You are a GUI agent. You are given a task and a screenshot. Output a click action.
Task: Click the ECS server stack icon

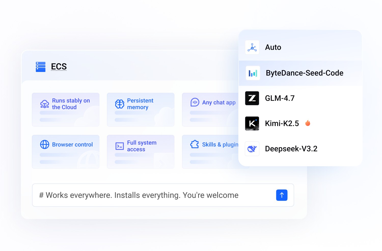click(x=40, y=67)
